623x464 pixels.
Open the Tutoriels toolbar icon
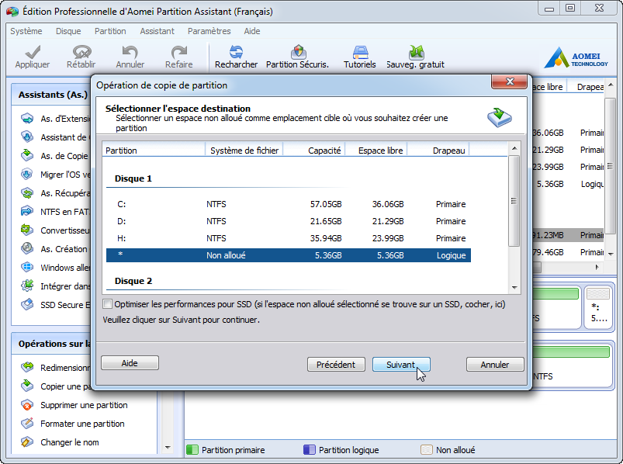pos(360,52)
